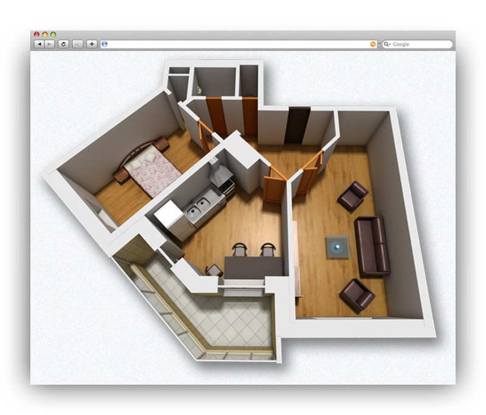Viewport: 486px width, 415px height.
Task: Select the kitchen stove with range hood
Action: [x=222, y=177]
